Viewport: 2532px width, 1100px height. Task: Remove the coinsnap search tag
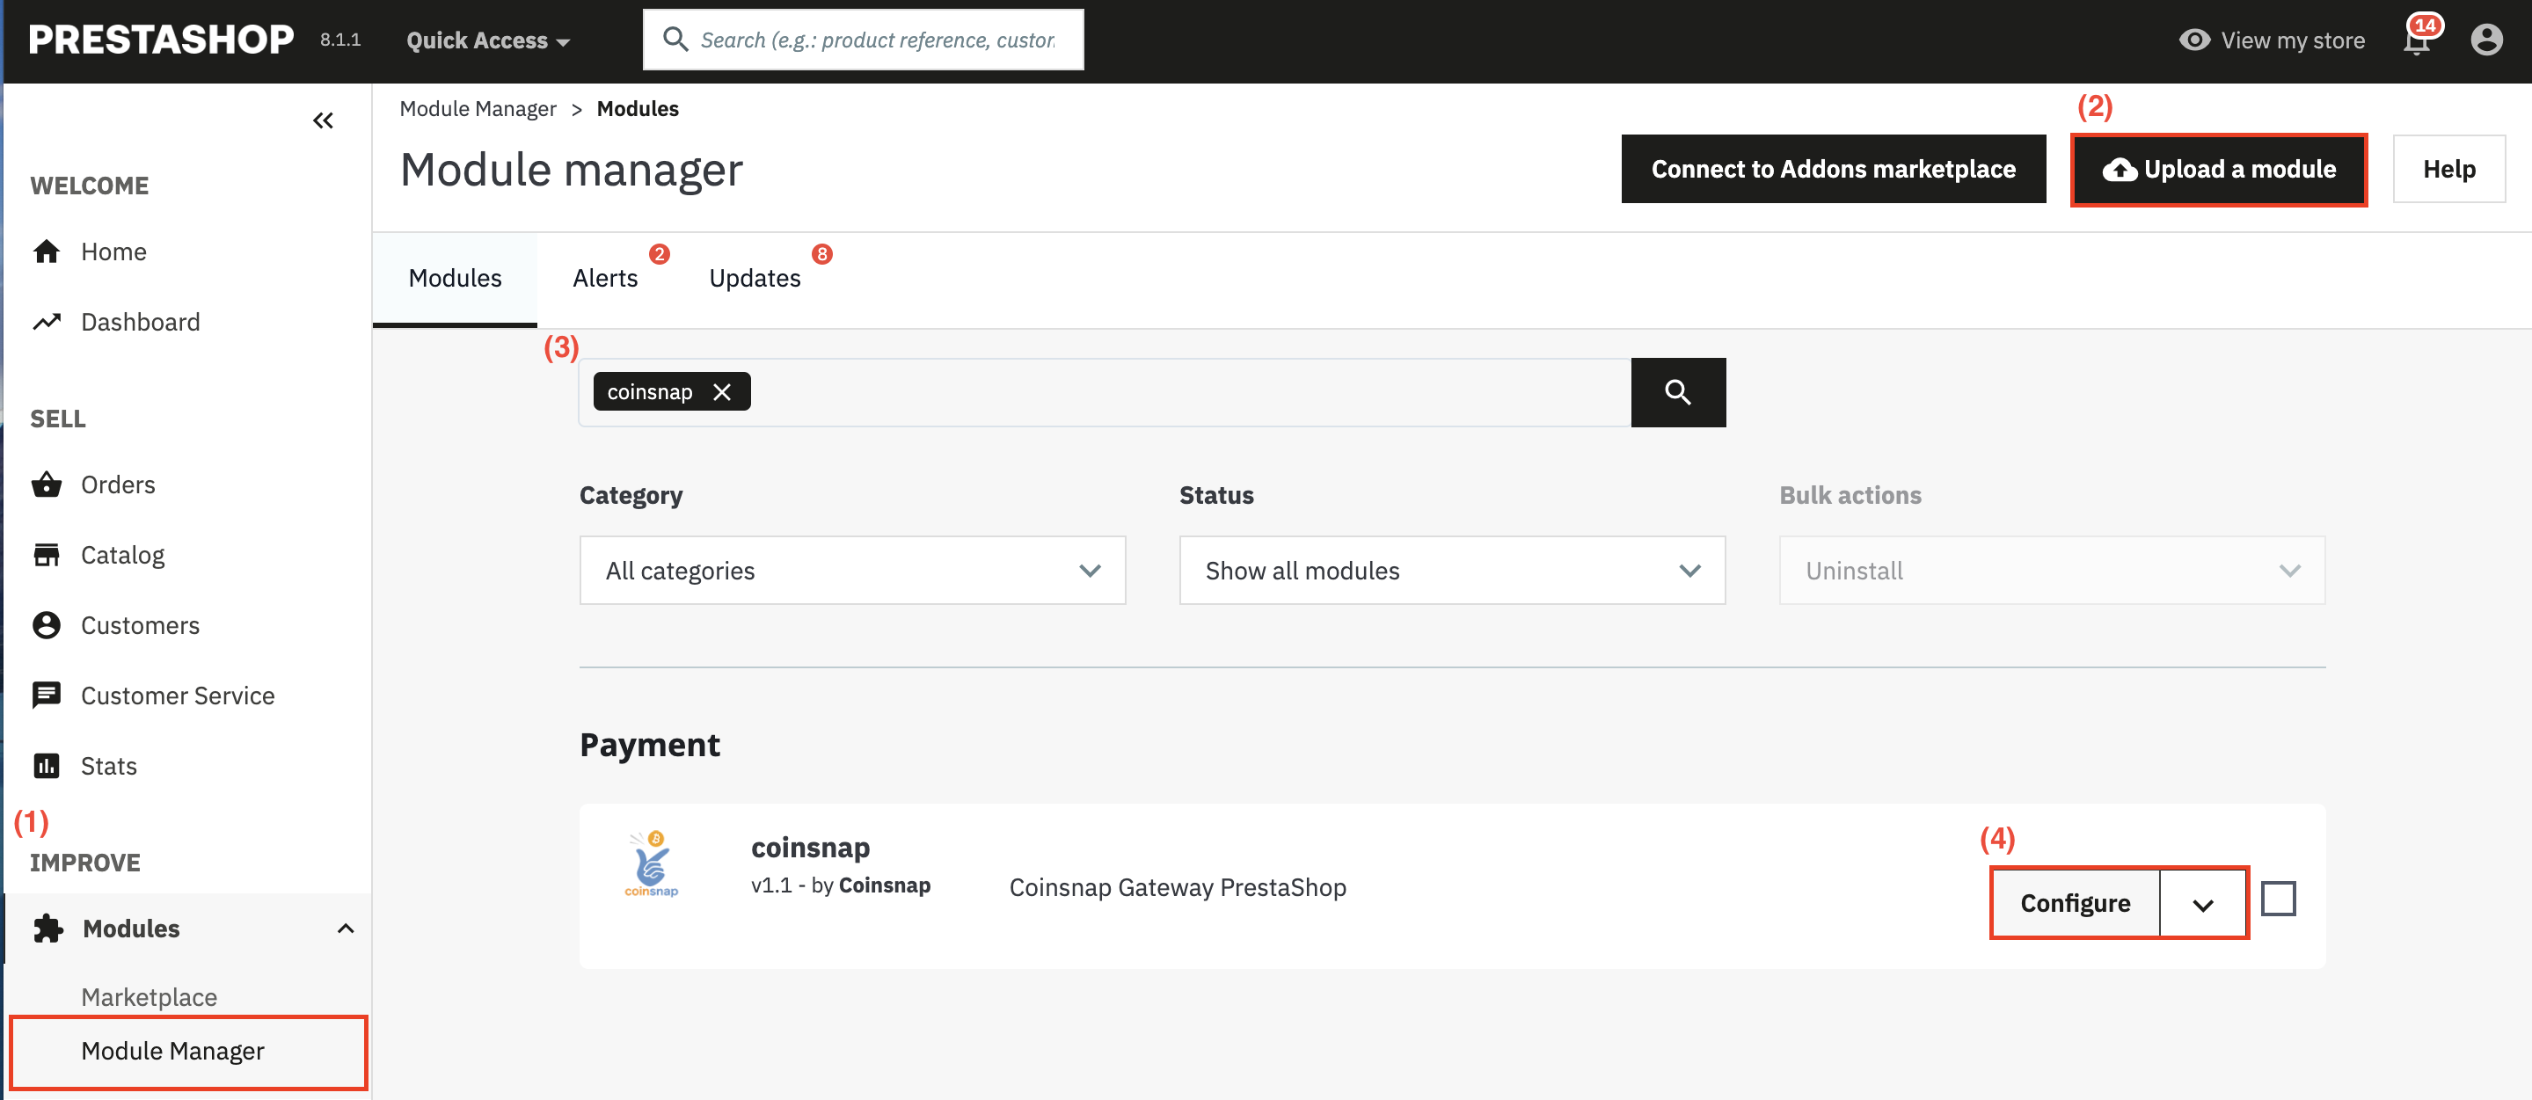pos(722,392)
